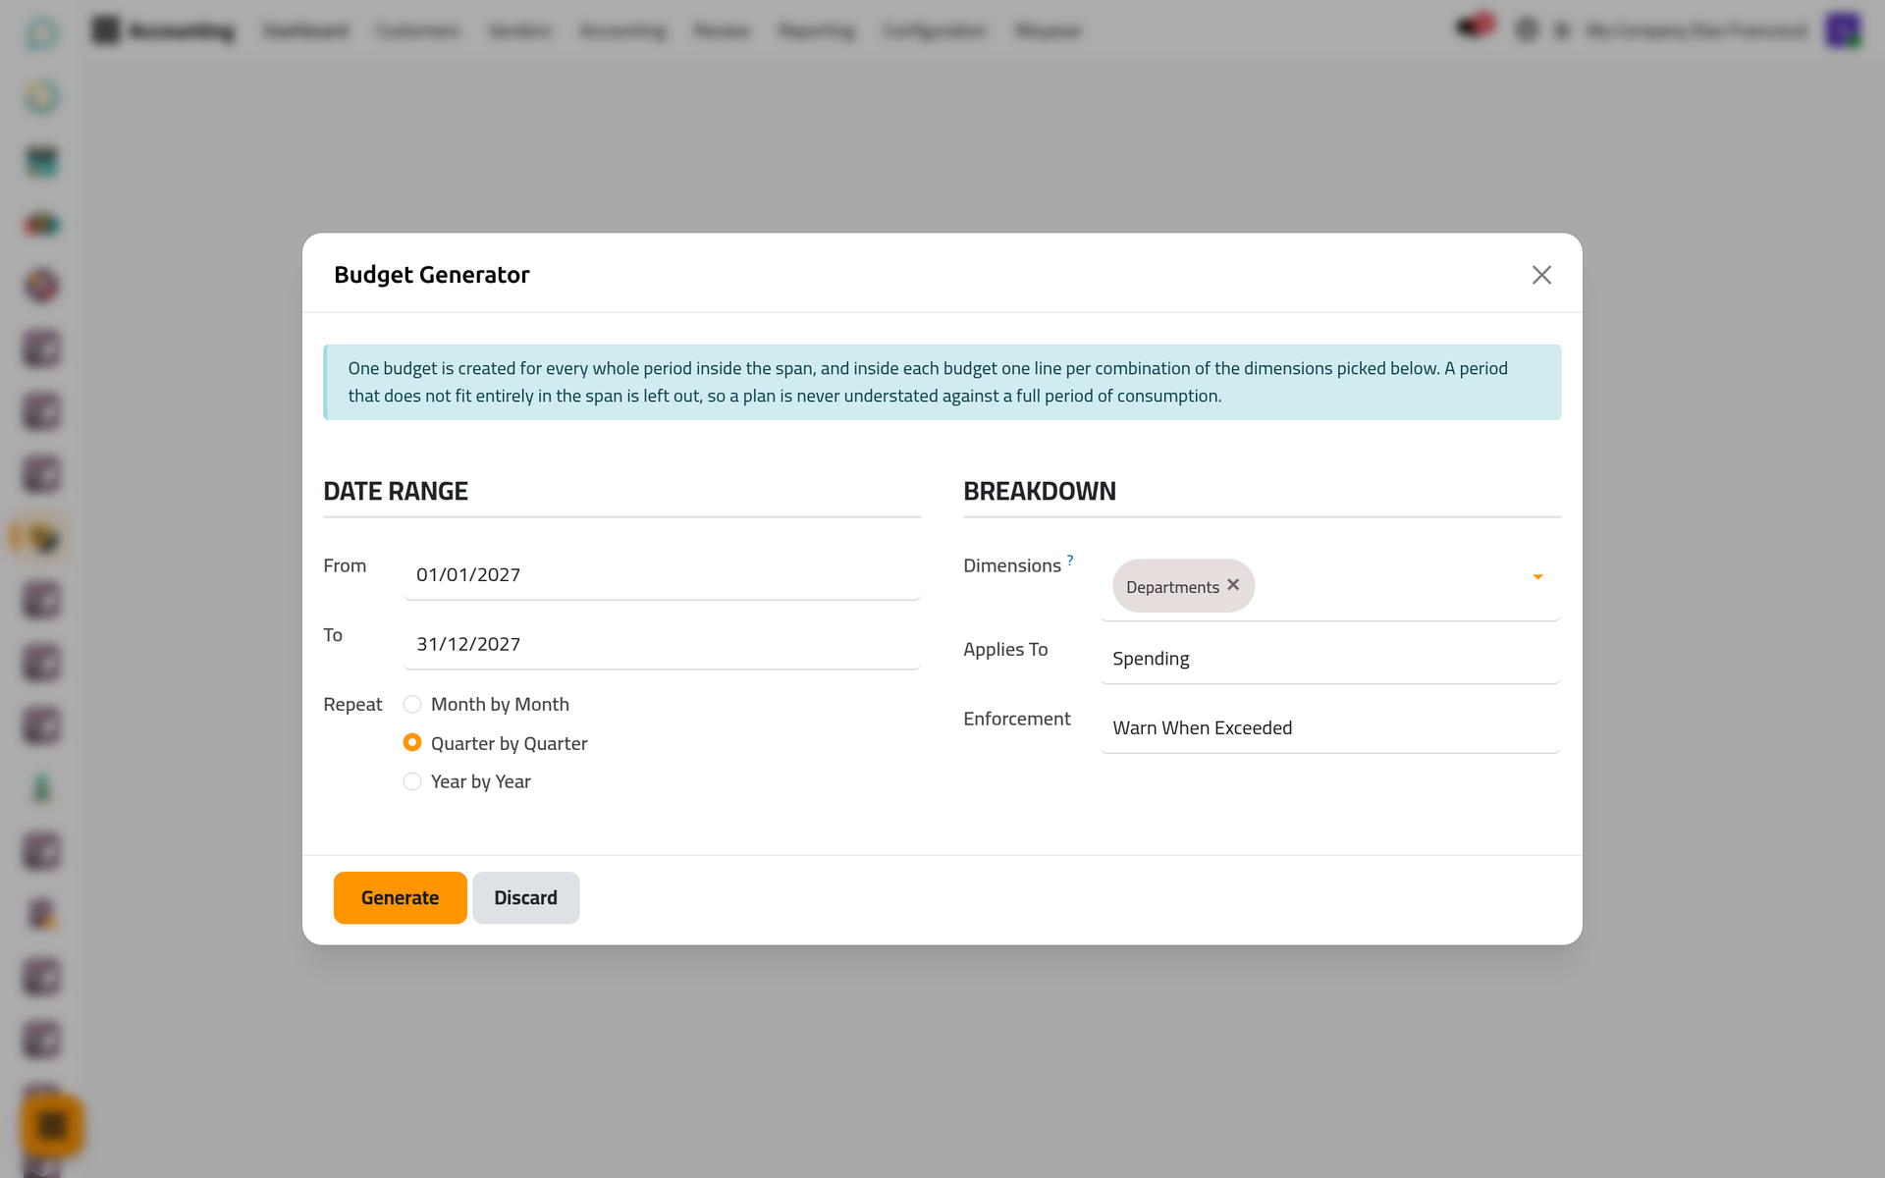Select Month by Month repeat
Viewport: 1885px width, 1178px height.
coord(412,704)
